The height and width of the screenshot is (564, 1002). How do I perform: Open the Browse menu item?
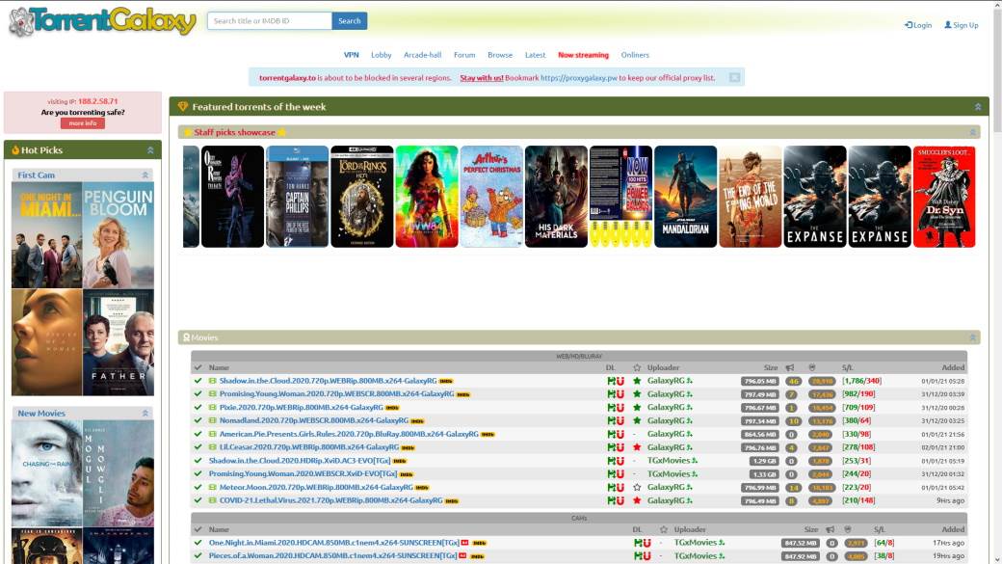[500, 55]
